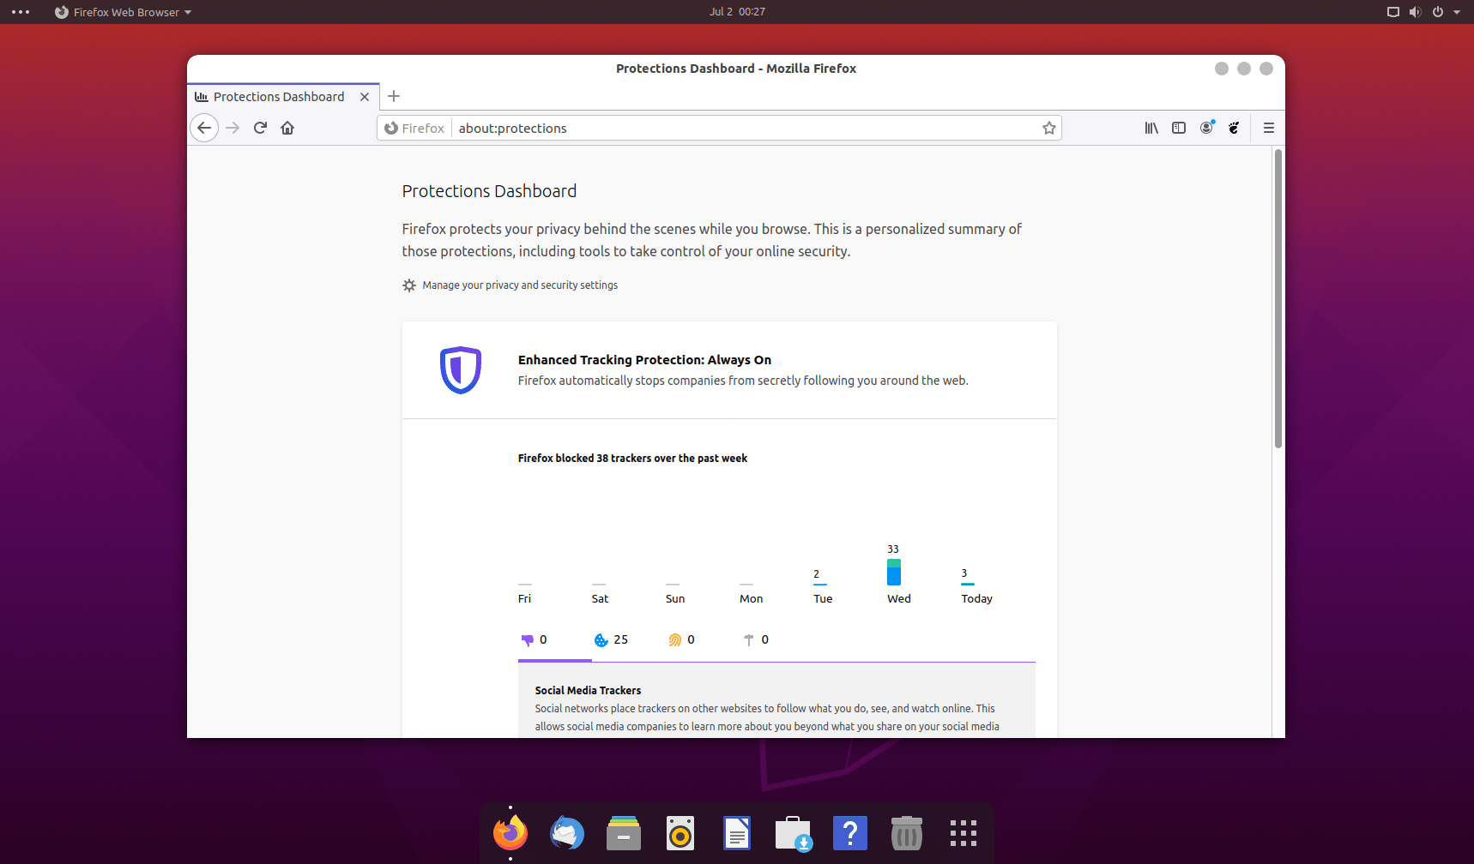Open Files manager from the dock
The height and width of the screenshot is (864, 1474).
(x=624, y=833)
